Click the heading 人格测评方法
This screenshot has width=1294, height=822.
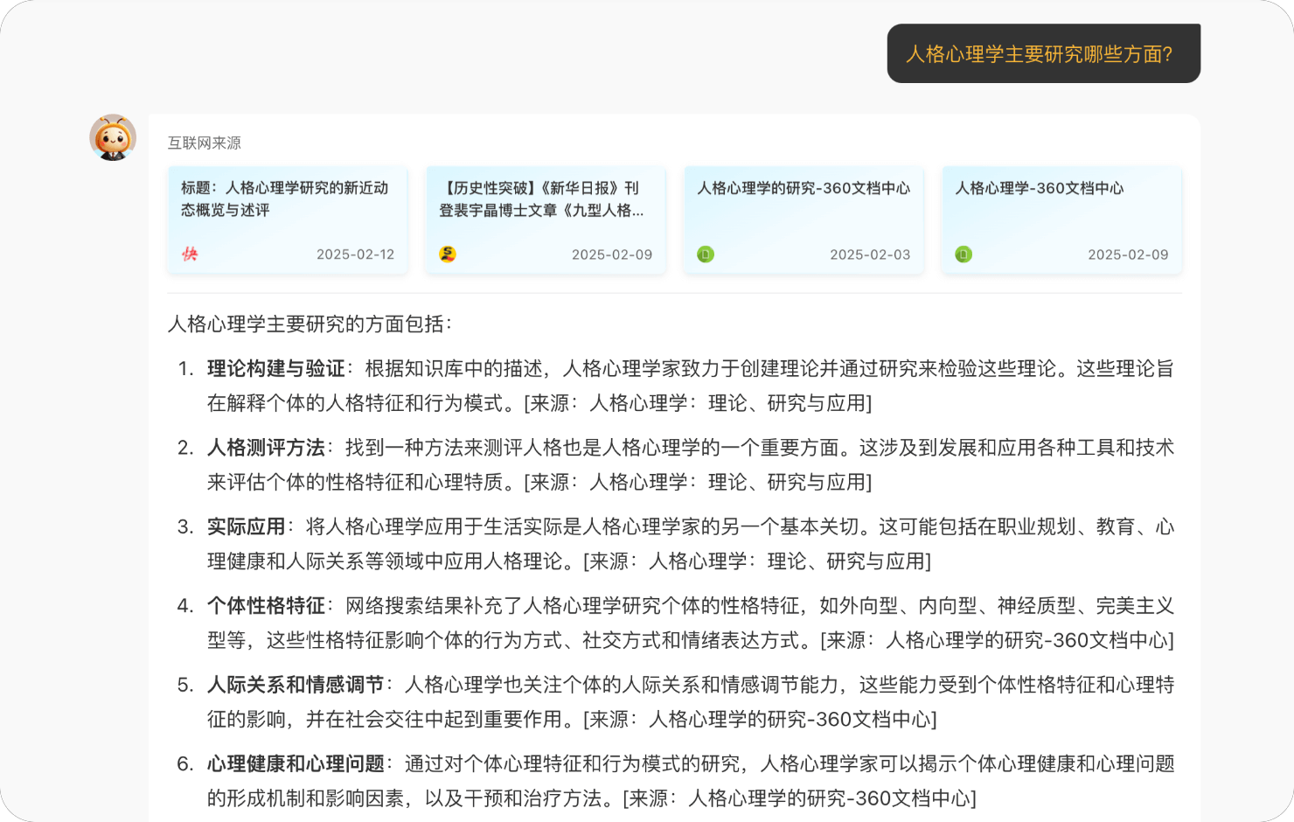coord(266,448)
